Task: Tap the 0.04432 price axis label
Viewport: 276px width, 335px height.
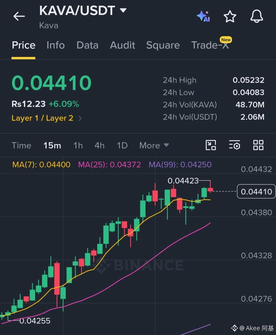Action: pos(257,169)
